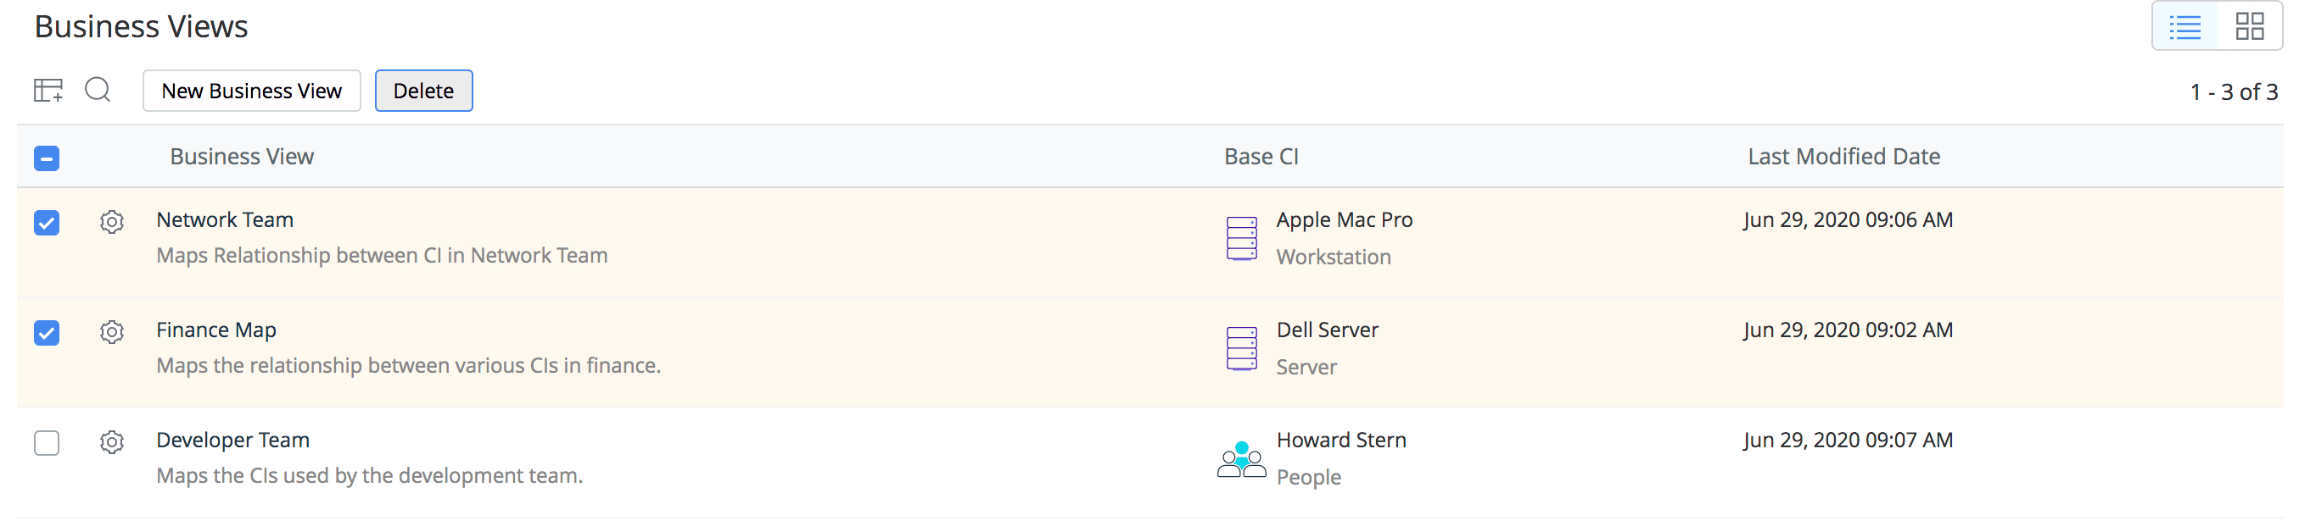Image resolution: width=2299 pixels, height=532 pixels.
Task: Open the column chooser table icon
Action: (x=48, y=90)
